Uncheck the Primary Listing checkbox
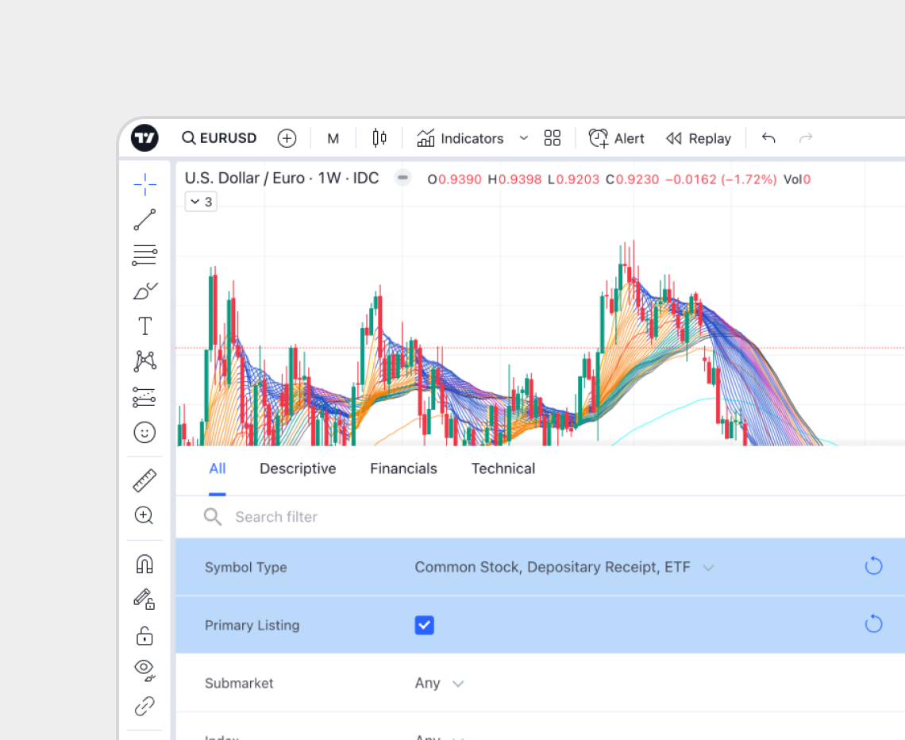Image resolution: width=905 pixels, height=740 pixels. click(x=424, y=625)
